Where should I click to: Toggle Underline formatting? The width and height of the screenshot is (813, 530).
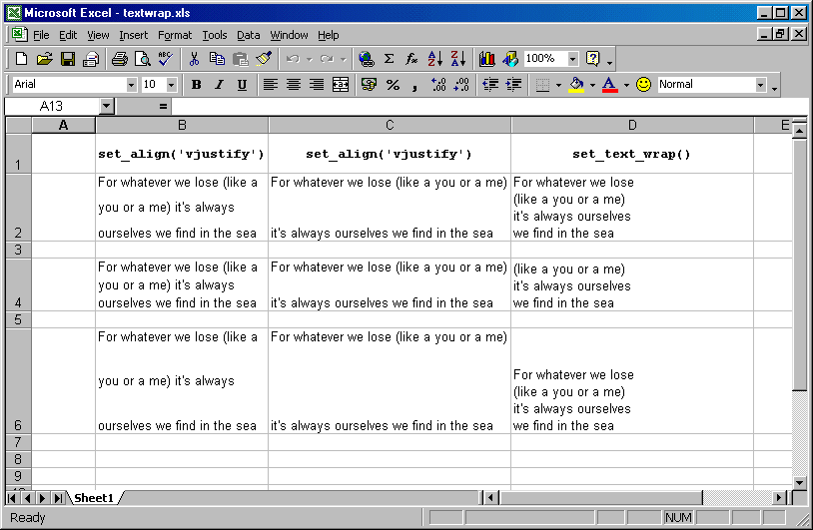coord(242,85)
